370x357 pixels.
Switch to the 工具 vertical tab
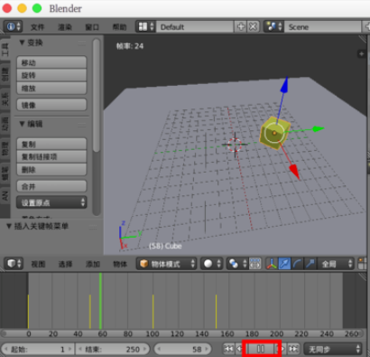(5, 50)
